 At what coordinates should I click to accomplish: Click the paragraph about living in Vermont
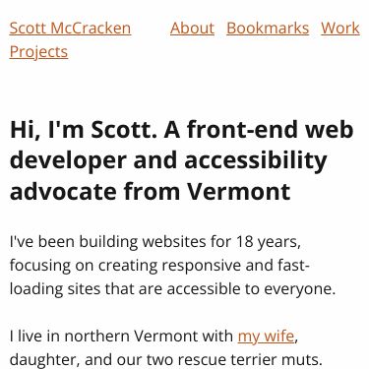click(166, 348)
